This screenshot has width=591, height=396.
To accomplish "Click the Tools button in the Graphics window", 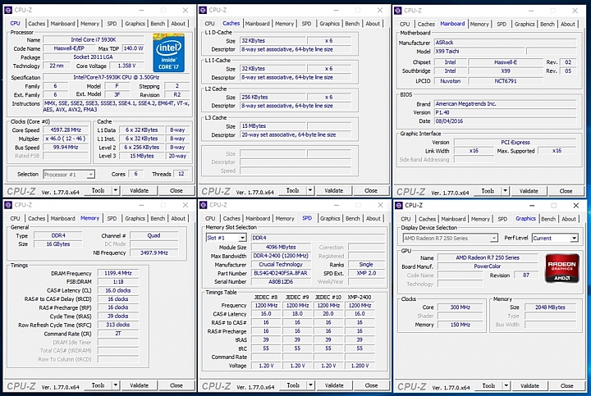I will point(488,386).
